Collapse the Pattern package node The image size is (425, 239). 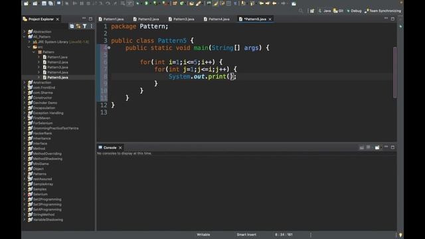(34, 52)
